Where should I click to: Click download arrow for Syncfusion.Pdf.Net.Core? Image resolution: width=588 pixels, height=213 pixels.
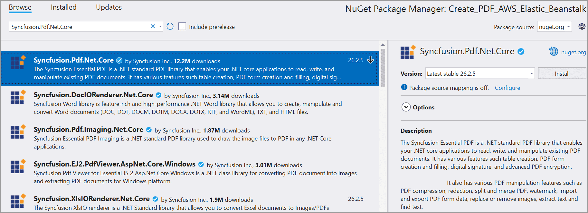(371, 60)
